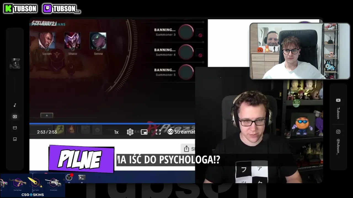
Task: Open the terminal icon in the taskbar
Action: [x=81, y=178]
